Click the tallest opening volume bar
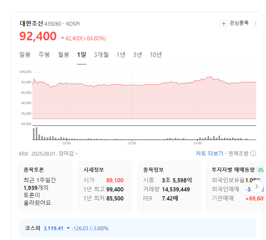This screenshot has height=240, width=266. tap(37, 133)
